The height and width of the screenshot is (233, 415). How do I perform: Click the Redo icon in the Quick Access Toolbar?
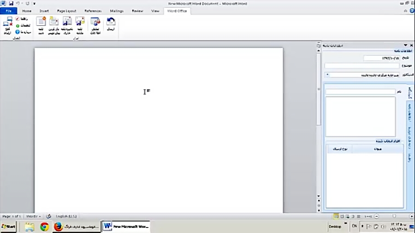pyautogui.click(x=27, y=3)
